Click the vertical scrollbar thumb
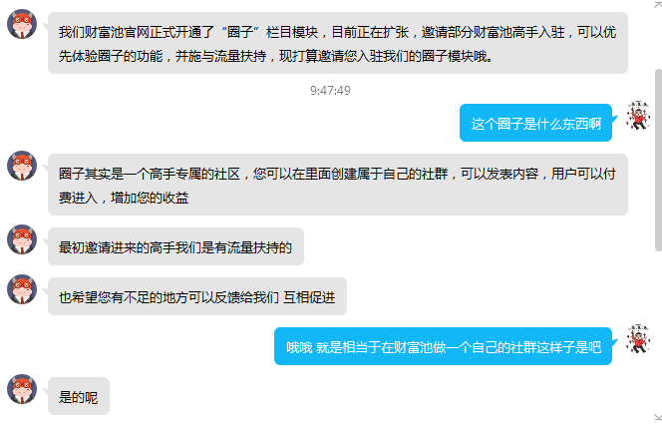The height and width of the screenshot is (424, 662). click(658, 160)
